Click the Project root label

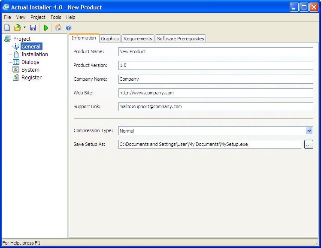click(x=22, y=39)
